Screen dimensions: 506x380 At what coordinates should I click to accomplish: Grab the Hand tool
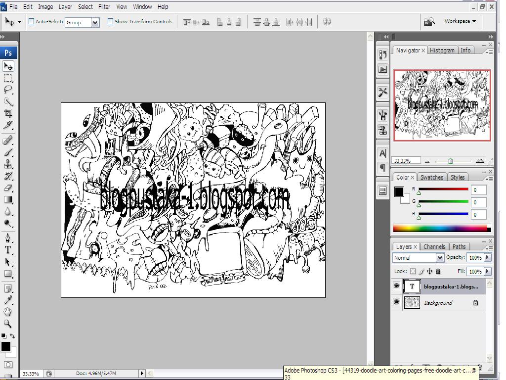pyautogui.click(x=8, y=311)
